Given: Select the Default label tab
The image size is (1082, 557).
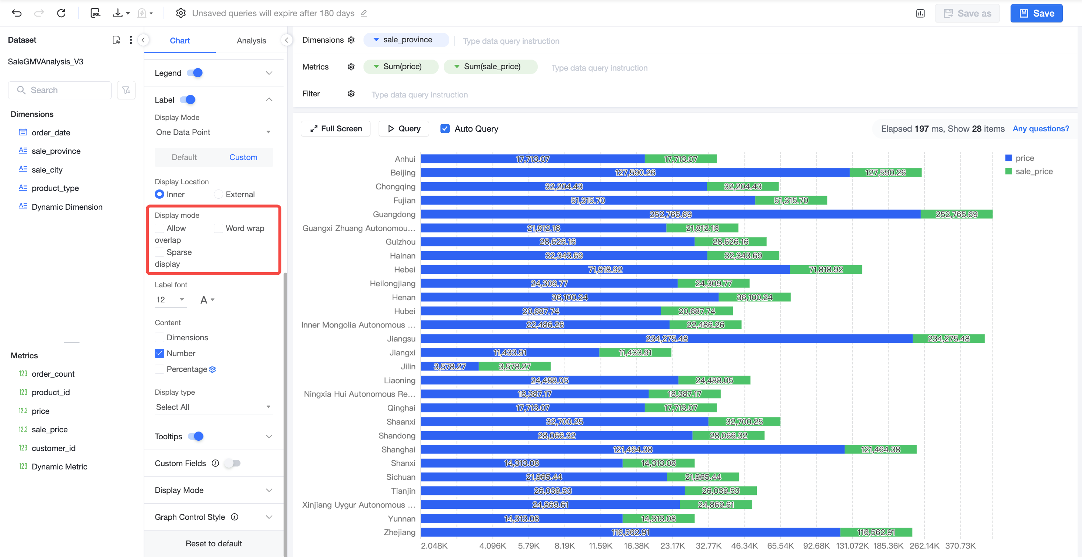Looking at the screenshot, I should tap(184, 157).
